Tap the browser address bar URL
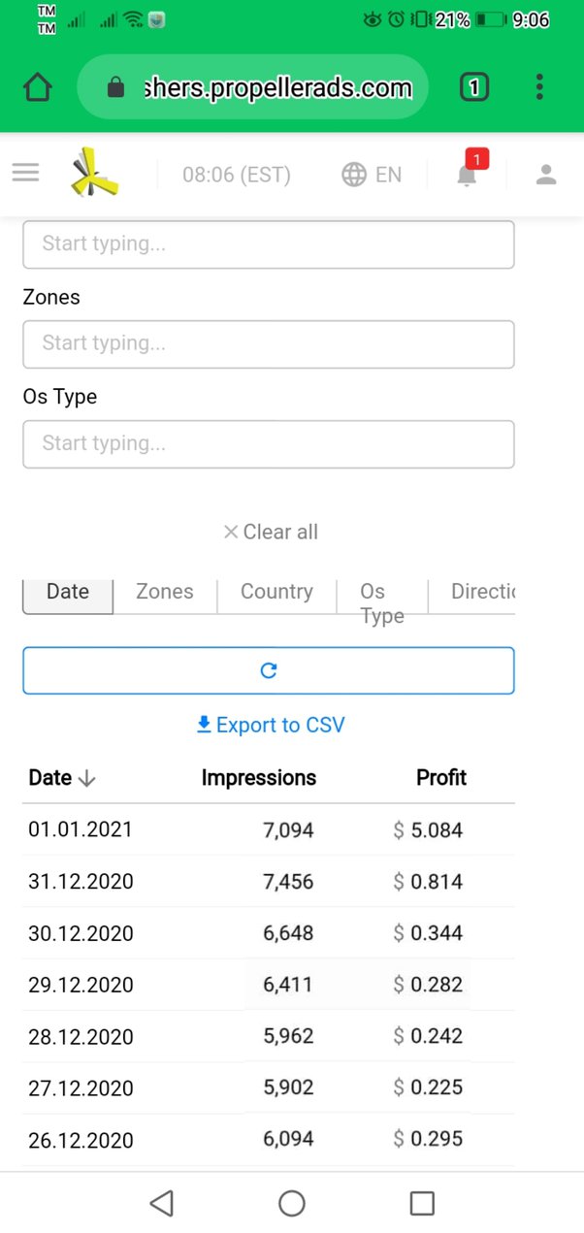The height and width of the screenshot is (1233, 584). (276, 88)
